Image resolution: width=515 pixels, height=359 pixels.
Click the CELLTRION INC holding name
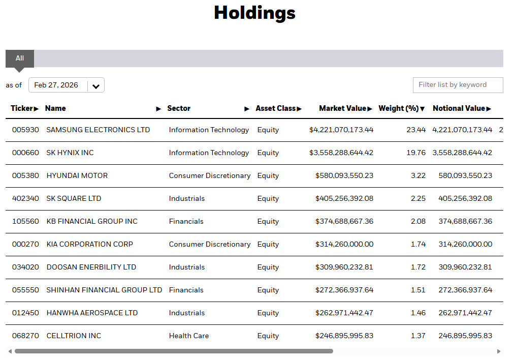[74, 336]
